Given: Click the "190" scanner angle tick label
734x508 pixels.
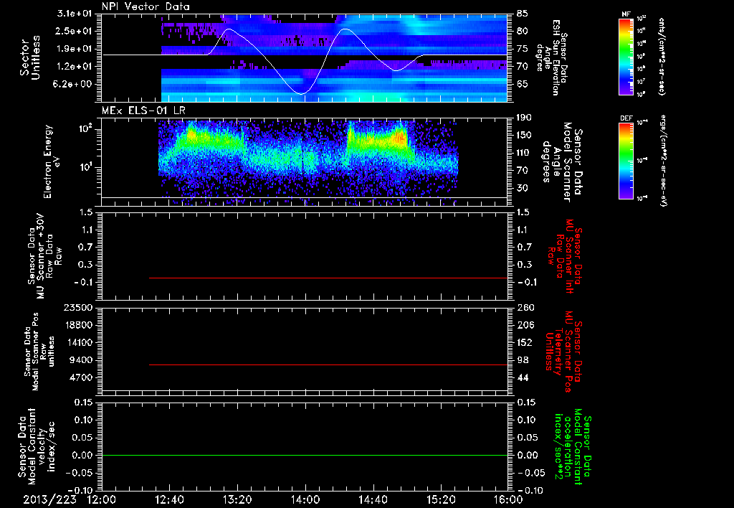Looking at the screenshot, I should click(x=525, y=118).
